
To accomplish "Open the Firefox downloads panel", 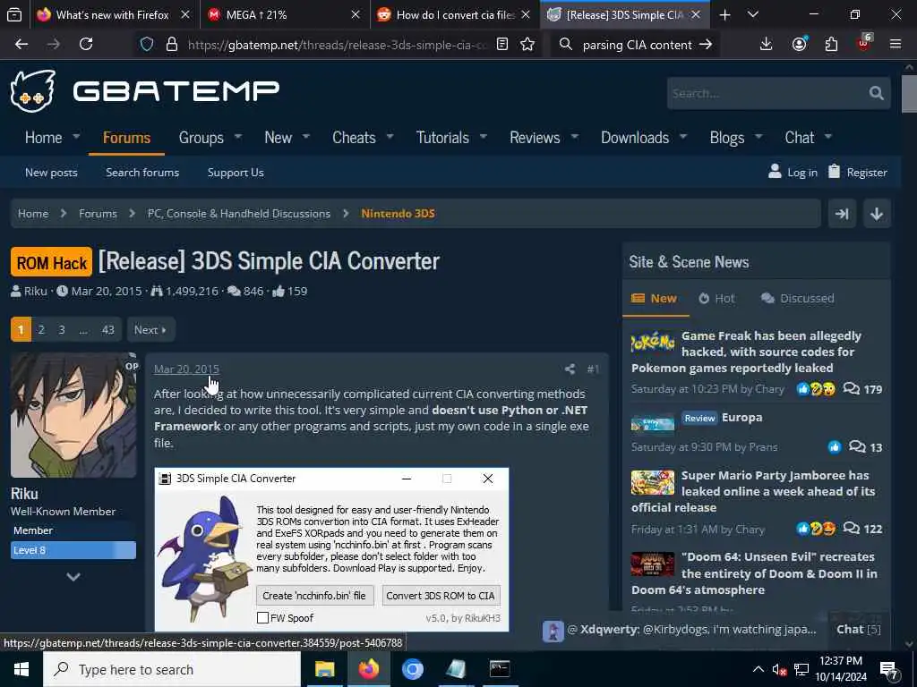I will tap(767, 44).
